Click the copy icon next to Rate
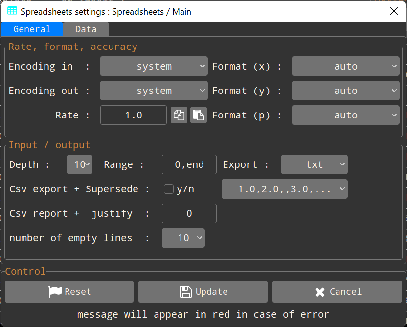This screenshot has width=407, height=327. pyautogui.click(x=179, y=115)
